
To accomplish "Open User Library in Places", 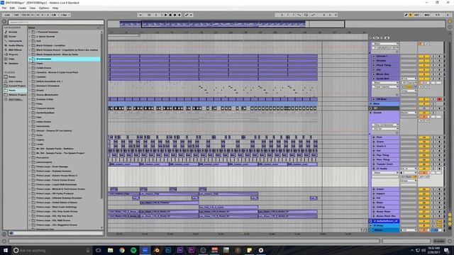I will [15, 81].
